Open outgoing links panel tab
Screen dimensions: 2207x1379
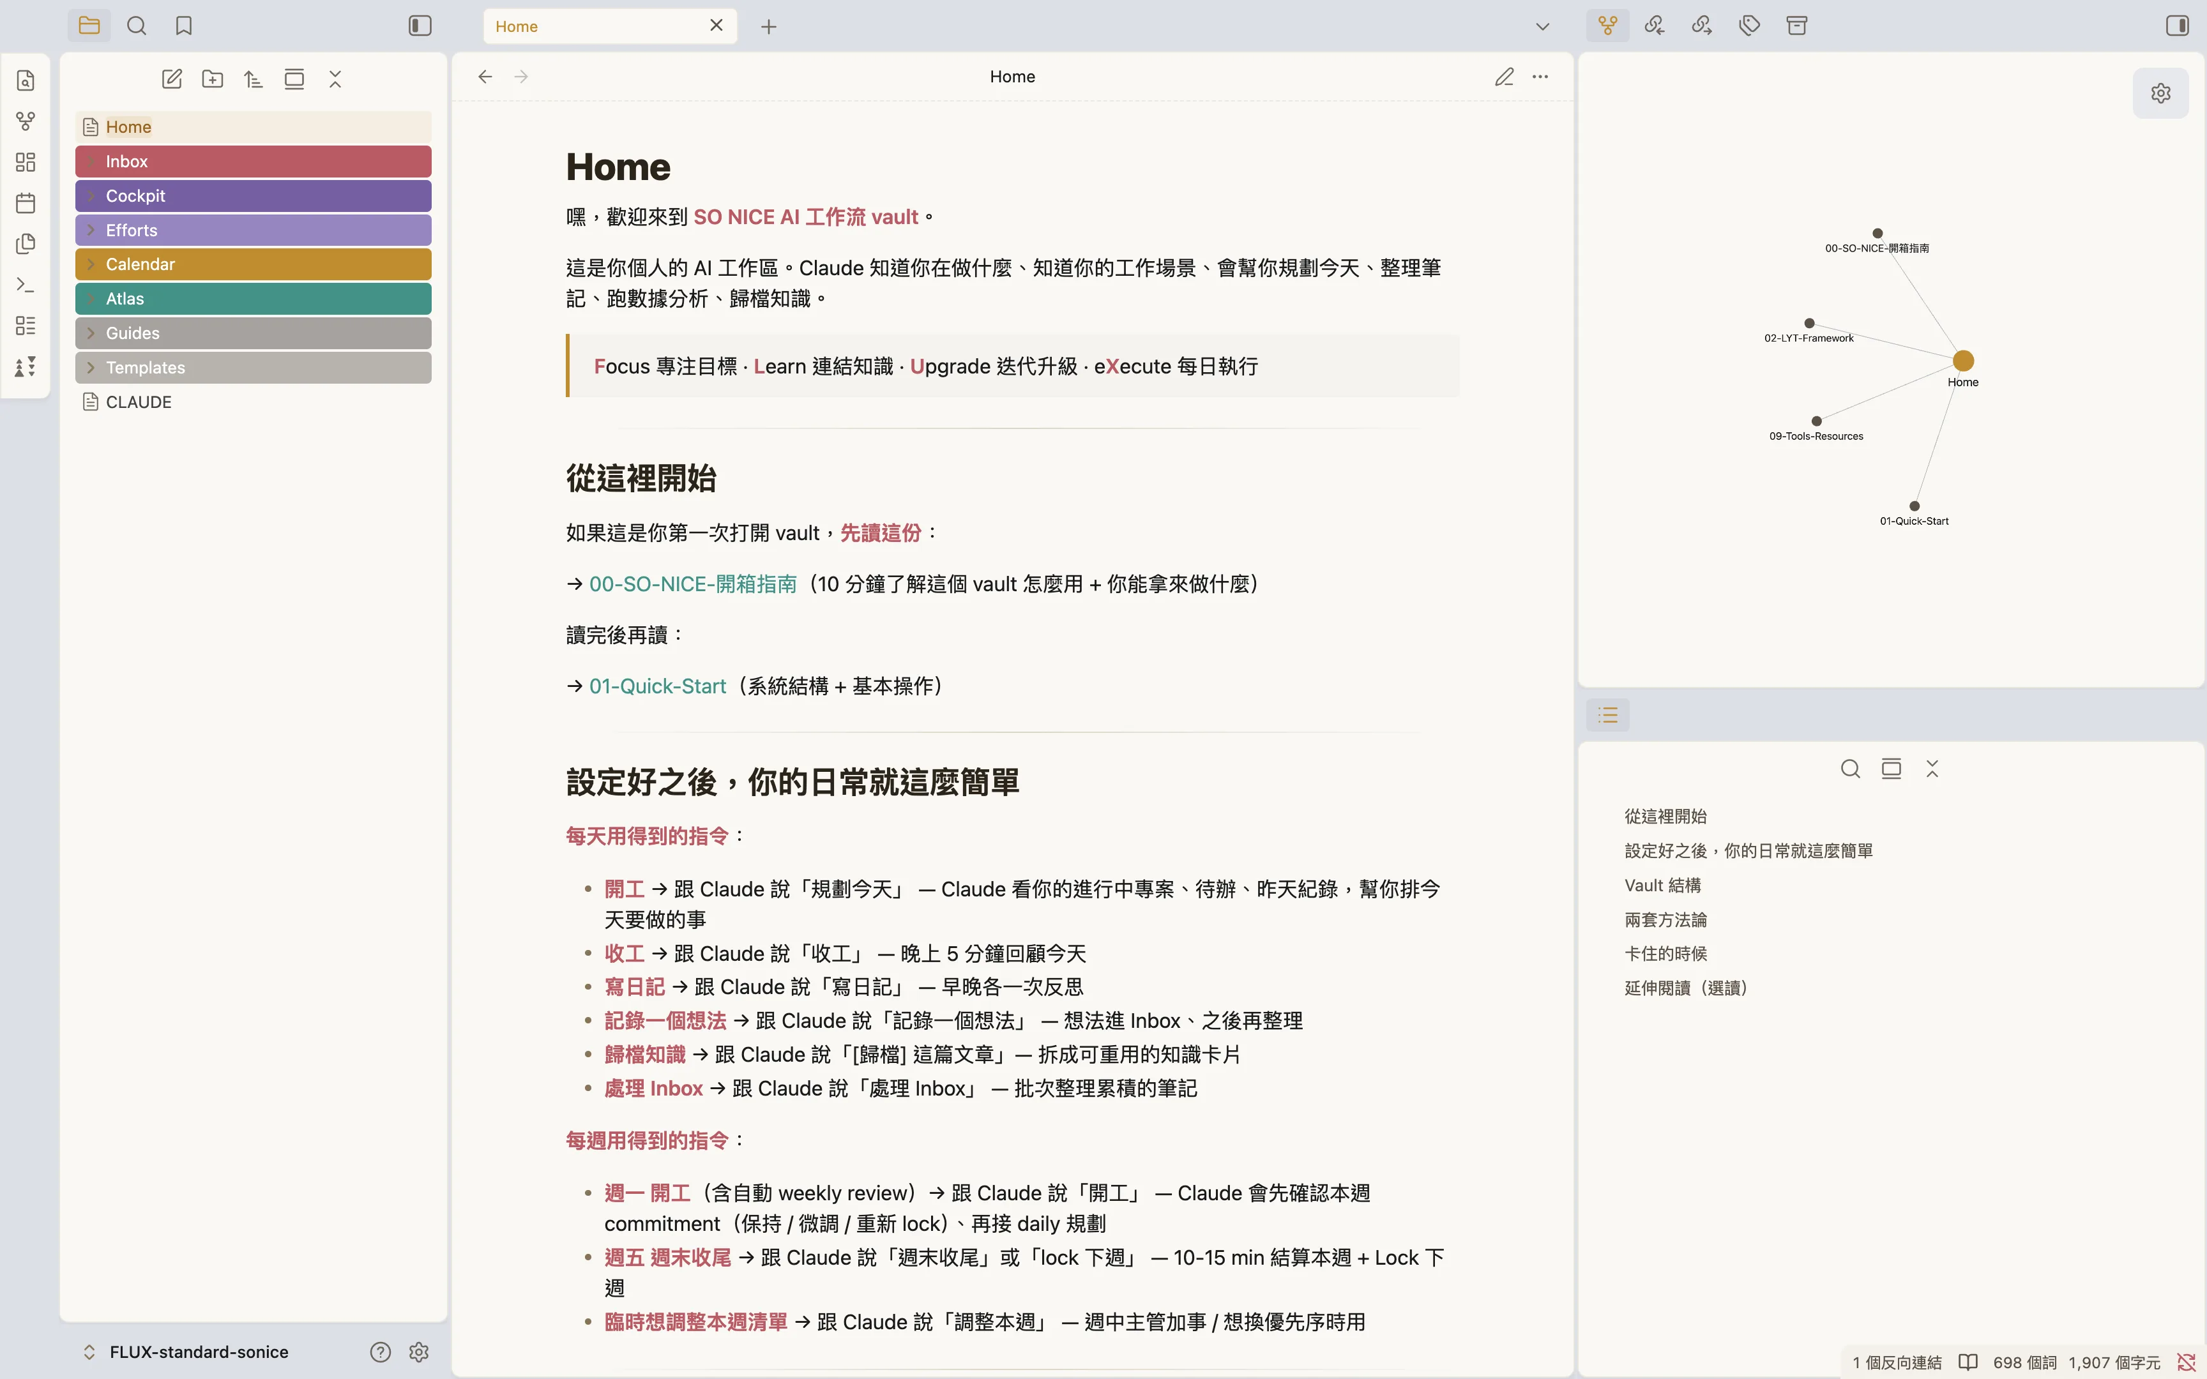1703,26
